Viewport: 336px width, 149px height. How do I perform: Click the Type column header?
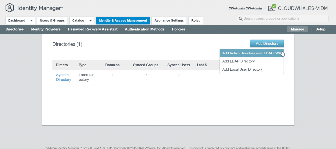(x=82, y=65)
